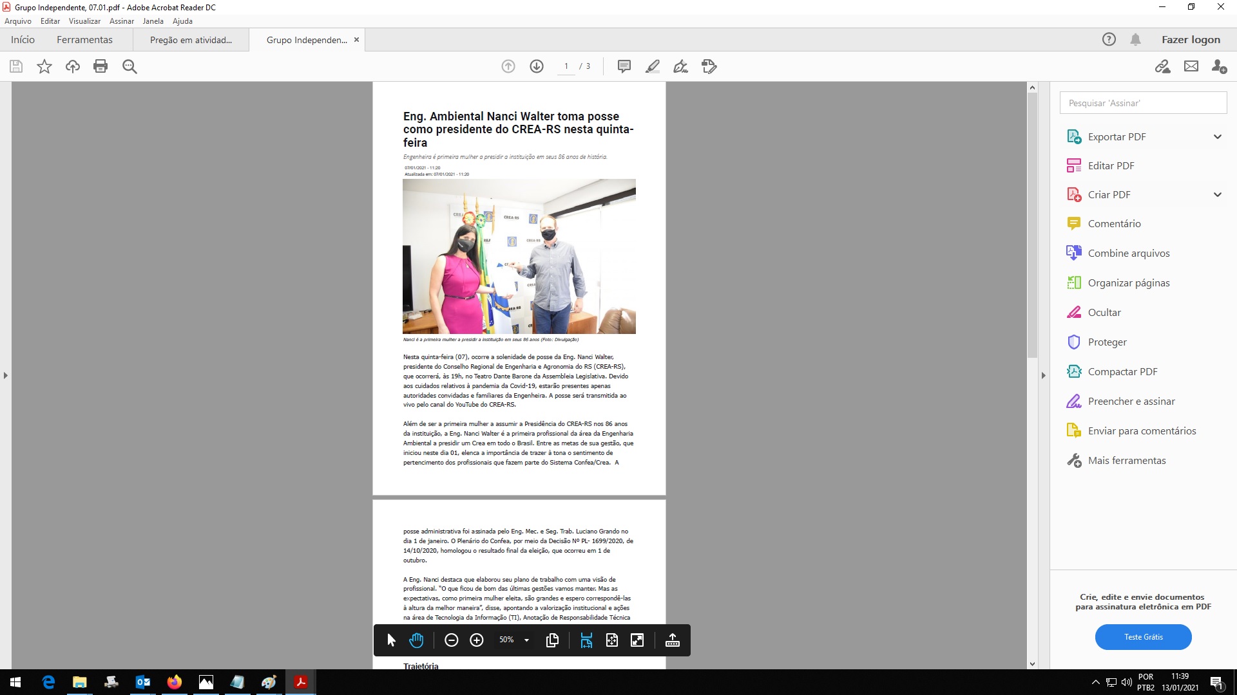Fit one full page to window
This screenshot has height=695, width=1237.
612,640
